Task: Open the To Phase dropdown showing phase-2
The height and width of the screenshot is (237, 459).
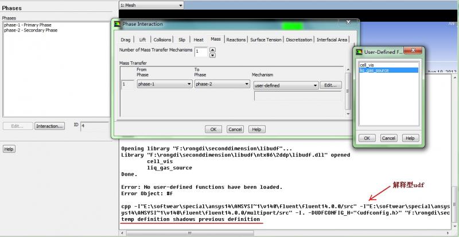Action: coord(223,84)
